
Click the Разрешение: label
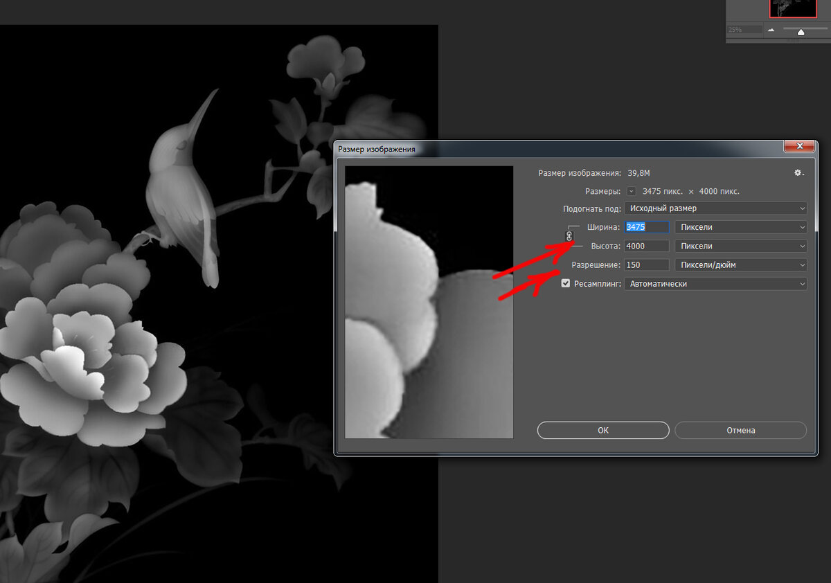596,264
